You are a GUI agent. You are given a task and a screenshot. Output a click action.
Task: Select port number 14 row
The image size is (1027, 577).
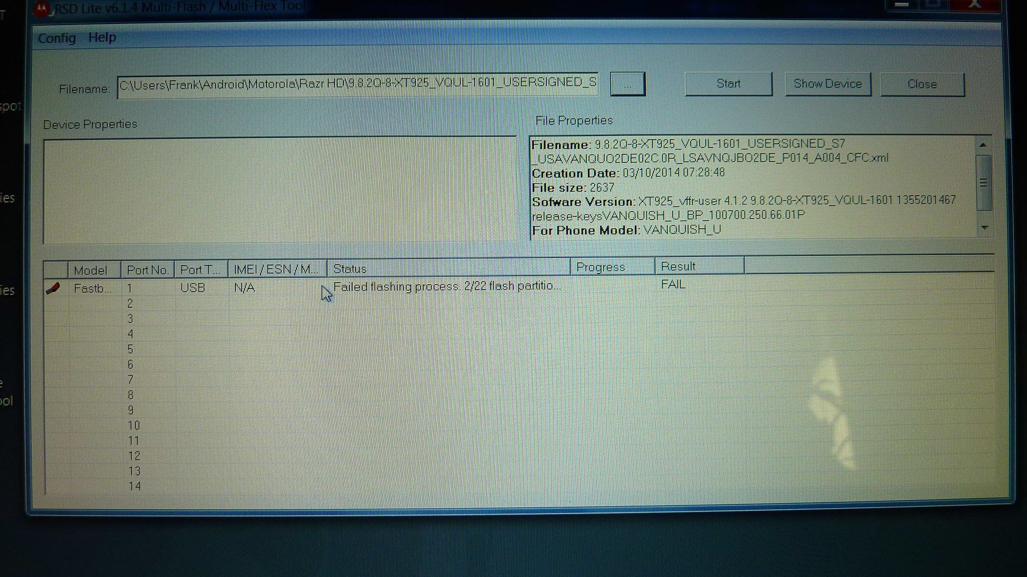tap(135, 487)
